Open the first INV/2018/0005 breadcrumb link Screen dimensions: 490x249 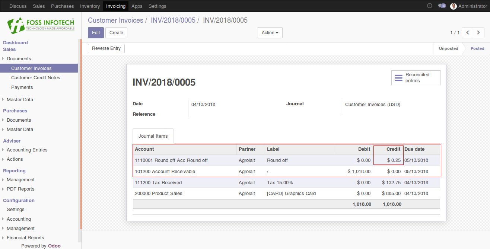pyautogui.click(x=173, y=20)
